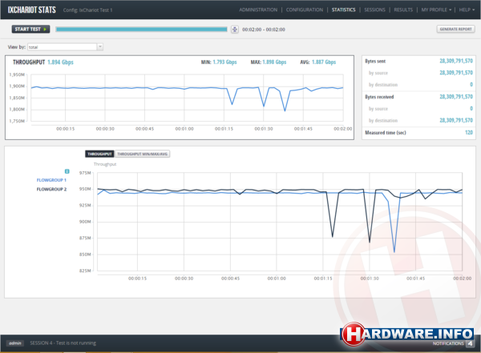Click the Bytes received value
Viewport: 481px width, 353px height.
point(456,97)
